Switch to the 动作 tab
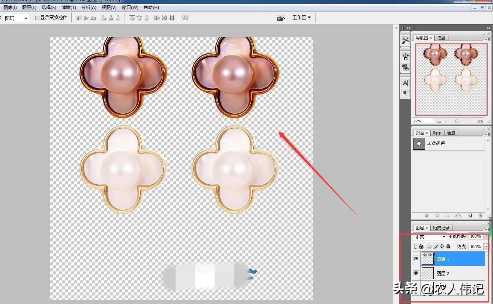The image size is (493, 304). click(x=437, y=133)
